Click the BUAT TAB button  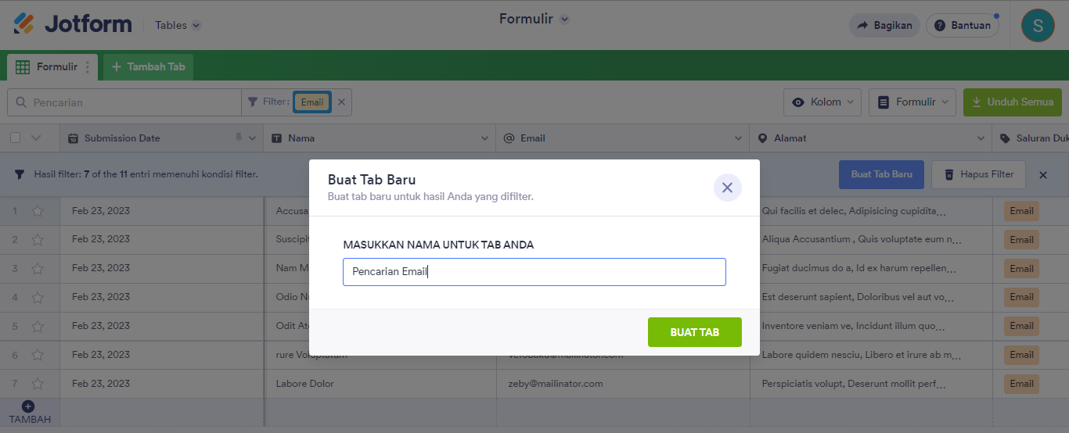[x=694, y=332]
